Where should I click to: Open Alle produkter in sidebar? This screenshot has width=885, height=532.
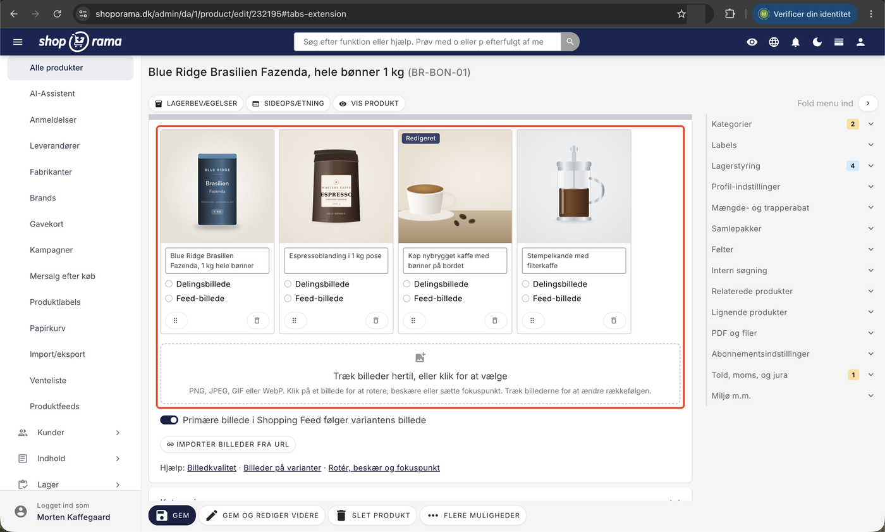(70, 68)
